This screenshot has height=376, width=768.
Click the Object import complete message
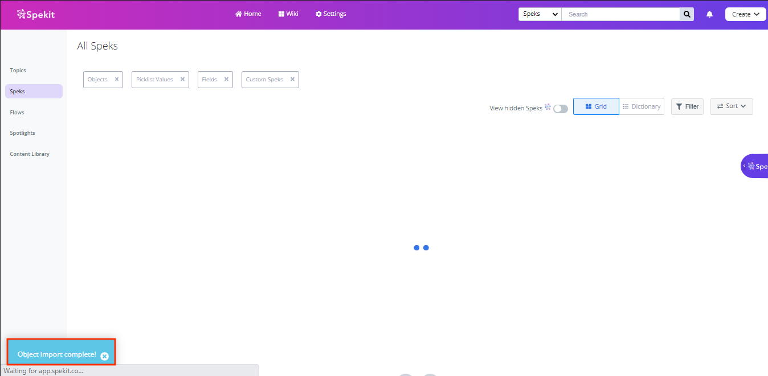coord(56,354)
